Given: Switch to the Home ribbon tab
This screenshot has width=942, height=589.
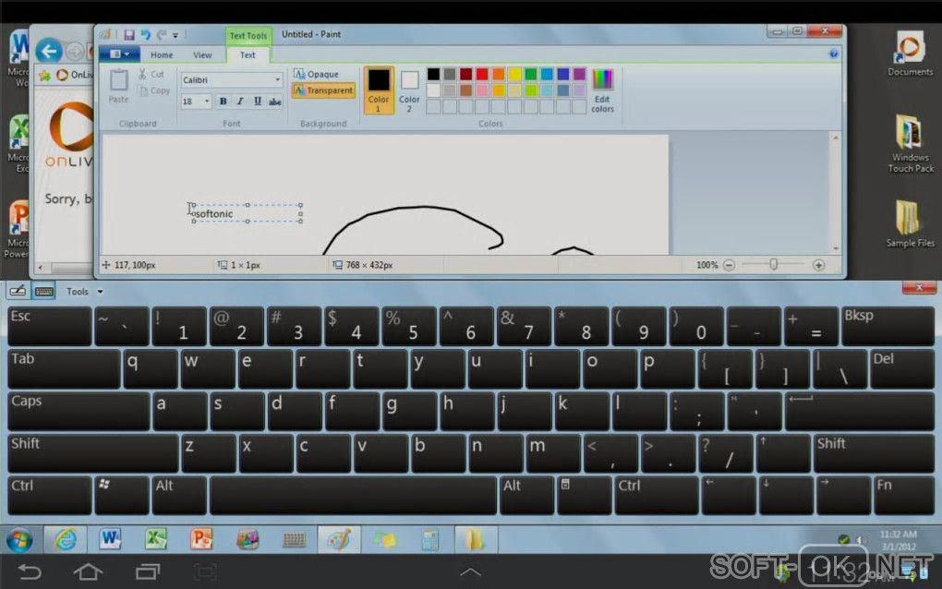Looking at the screenshot, I should click(162, 54).
